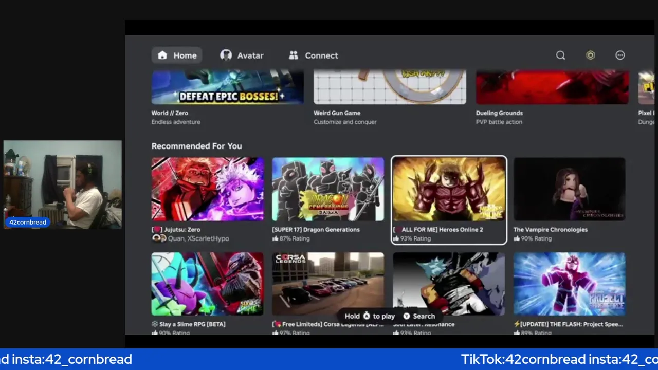Click thumbs-up icon beside 93% Rating
The height and width of the screenshot is (370, 658).
[396, 238]
